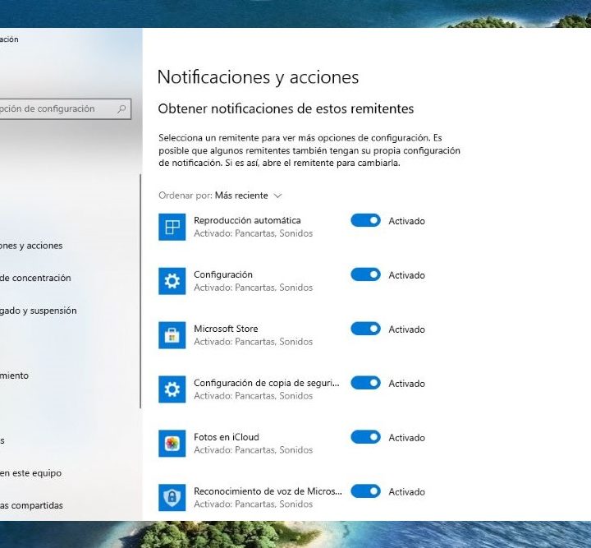Click 'Activado: Pancartas, Sonidos' under Fotos en iCloud
This screenshot has height=548, width=591.
(x=254, y=450)
